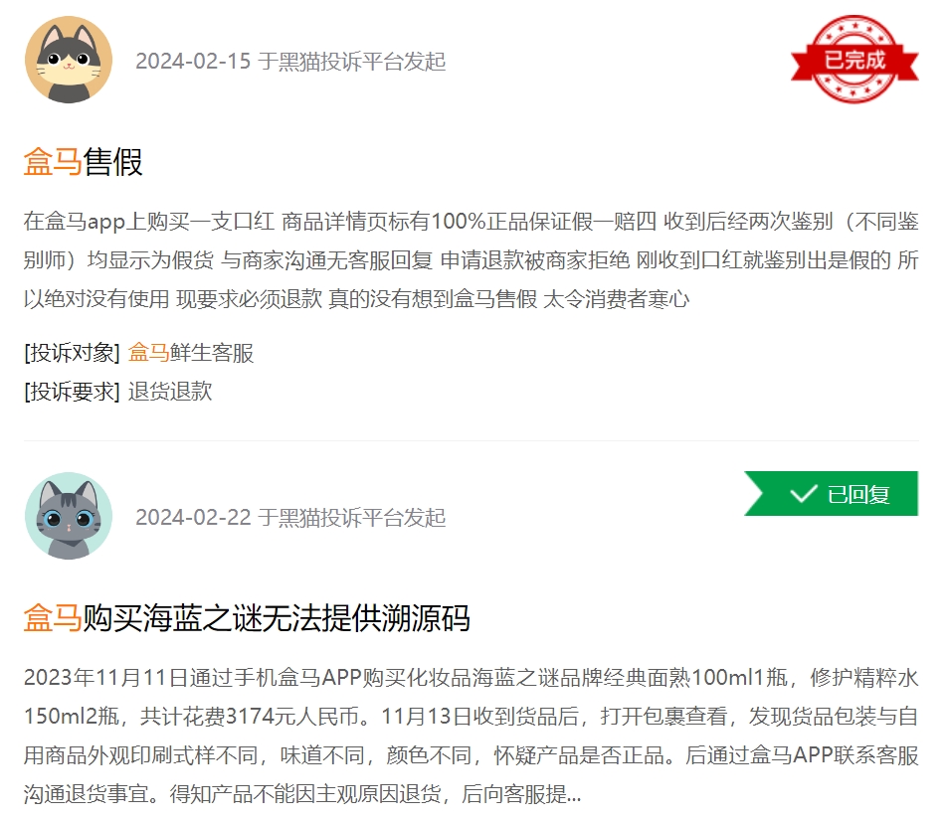Click the [投诉对象] label

(x=72, y=353)
